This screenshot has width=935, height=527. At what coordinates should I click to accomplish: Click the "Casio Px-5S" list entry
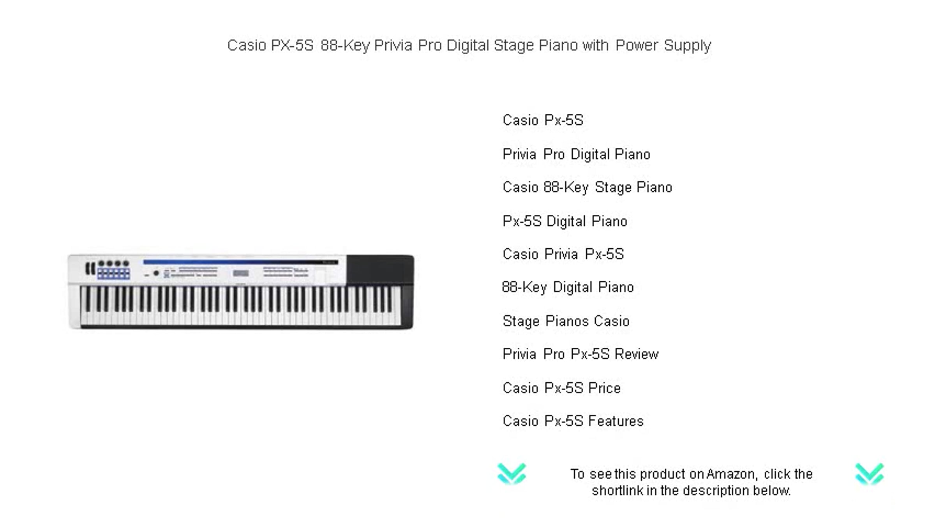click(543, 120)
